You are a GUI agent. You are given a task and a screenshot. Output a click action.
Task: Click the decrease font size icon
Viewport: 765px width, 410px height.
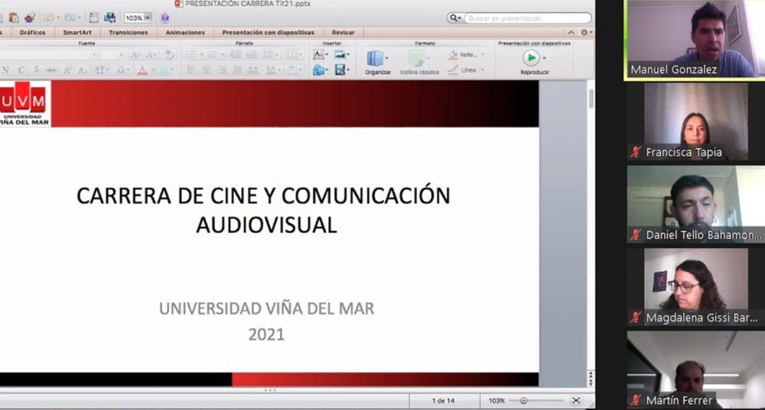tap(151, 55)
